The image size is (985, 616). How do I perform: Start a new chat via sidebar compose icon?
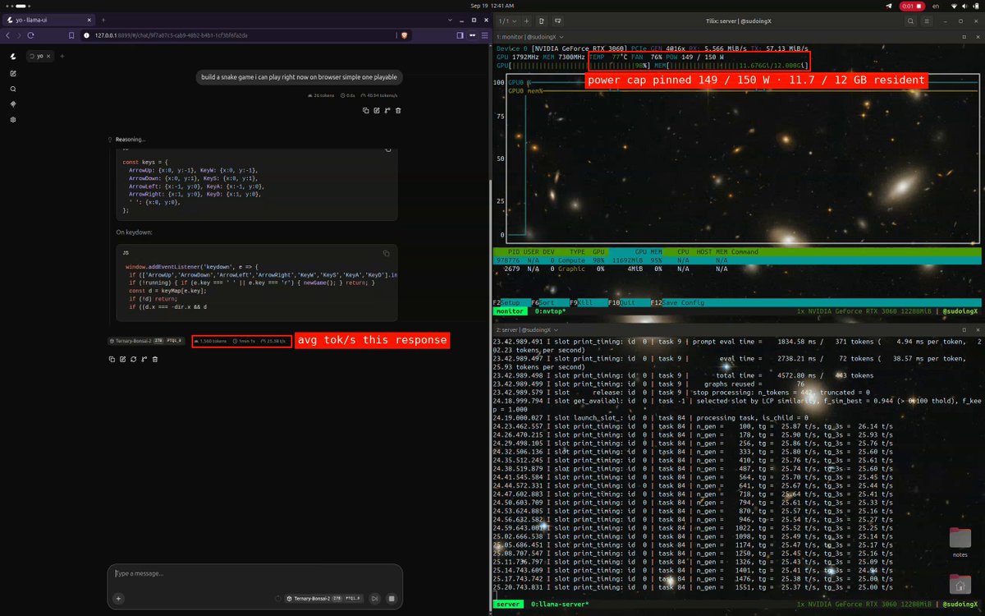[x=13, y=73]
